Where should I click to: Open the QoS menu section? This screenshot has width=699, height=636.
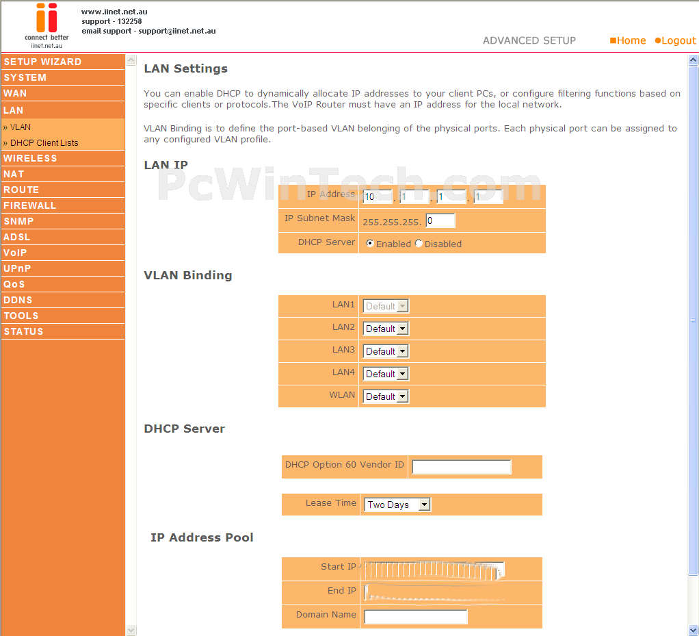coord(63,284)
